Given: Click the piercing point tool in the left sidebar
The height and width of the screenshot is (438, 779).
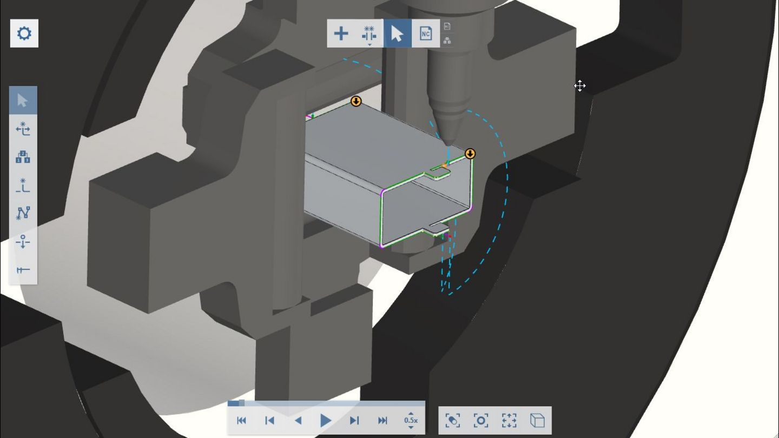Looking at the screenshot, I should pyautogui.click(x=24, y=185).
